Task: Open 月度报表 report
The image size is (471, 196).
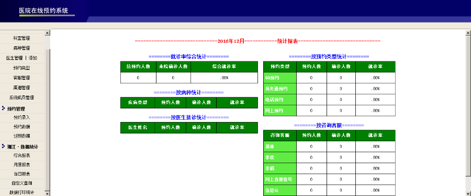Action: [21, 165]
